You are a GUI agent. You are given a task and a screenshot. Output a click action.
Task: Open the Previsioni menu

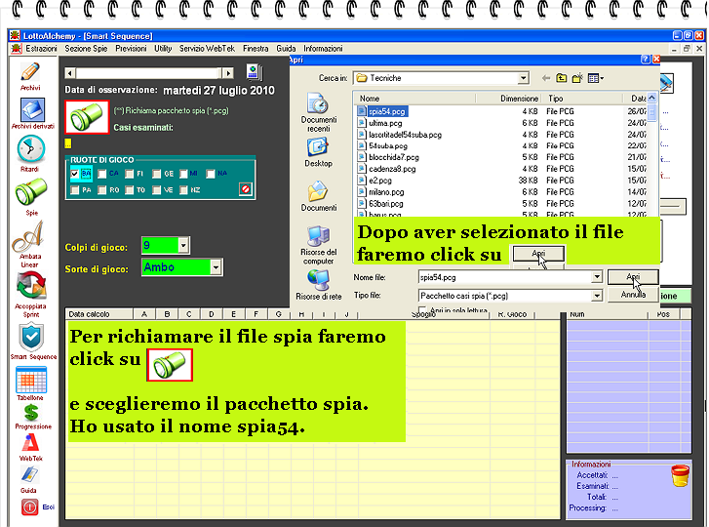pos(131,49)
